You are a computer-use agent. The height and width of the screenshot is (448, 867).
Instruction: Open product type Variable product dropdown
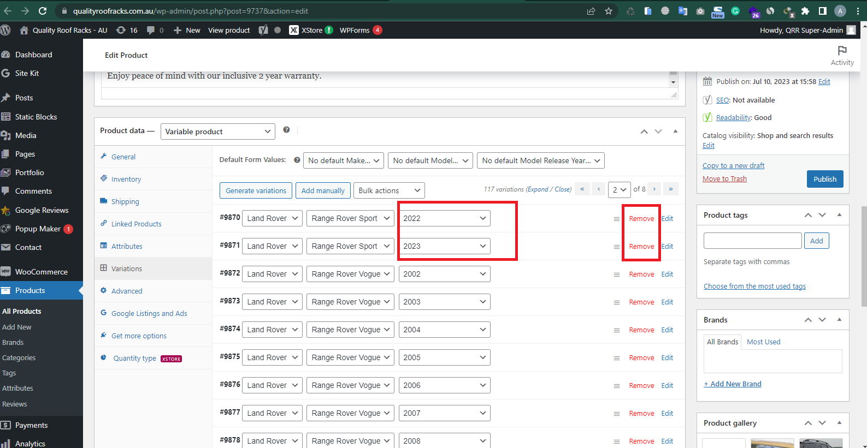(218, 132)
